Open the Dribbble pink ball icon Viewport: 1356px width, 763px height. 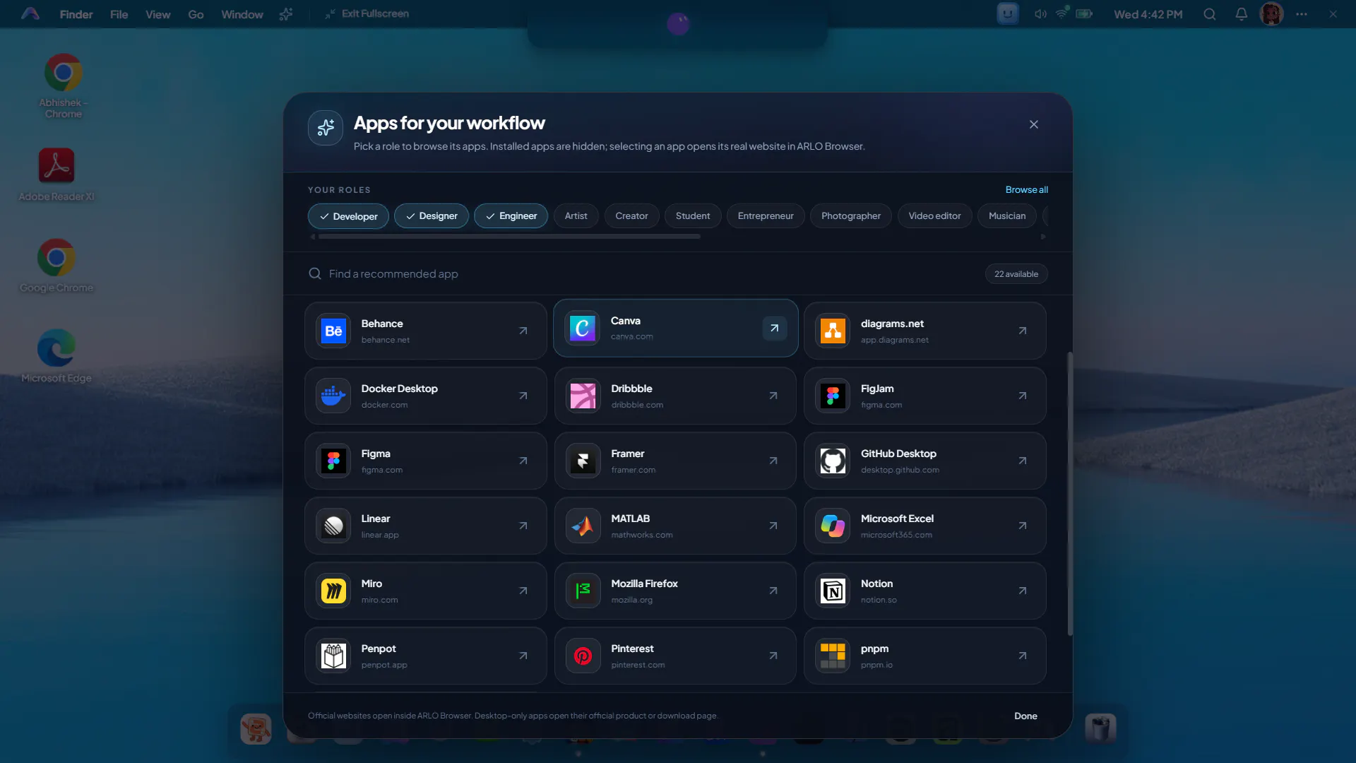click(x=583, y=396)
